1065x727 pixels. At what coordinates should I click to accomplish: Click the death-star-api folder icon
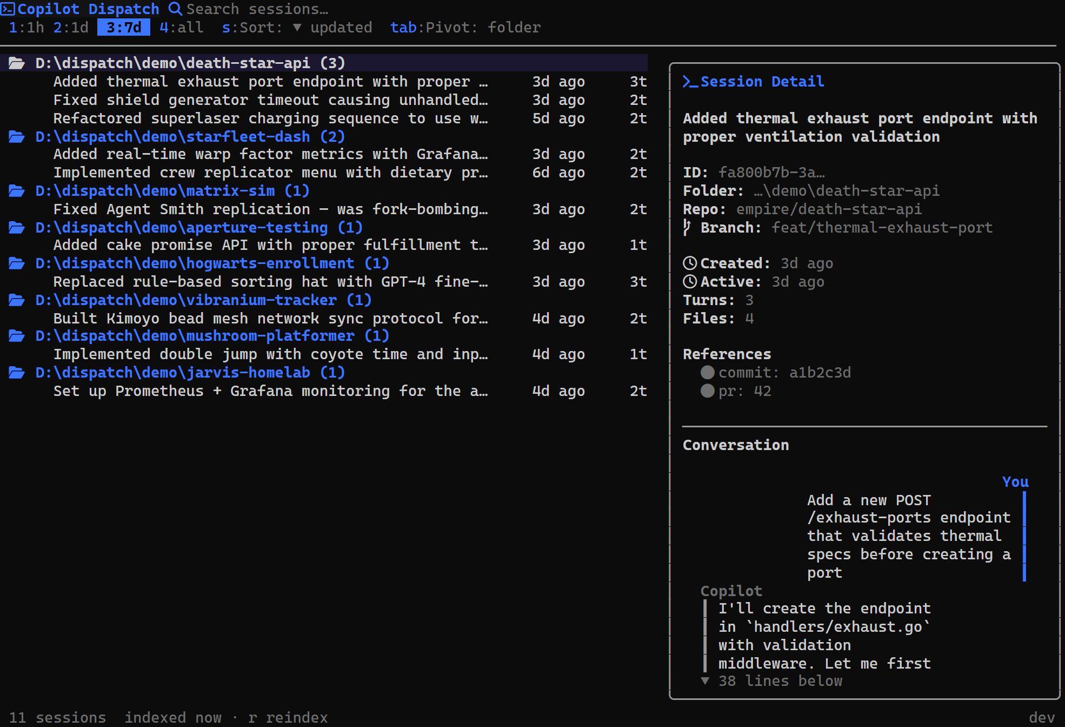tap(16, 63)
